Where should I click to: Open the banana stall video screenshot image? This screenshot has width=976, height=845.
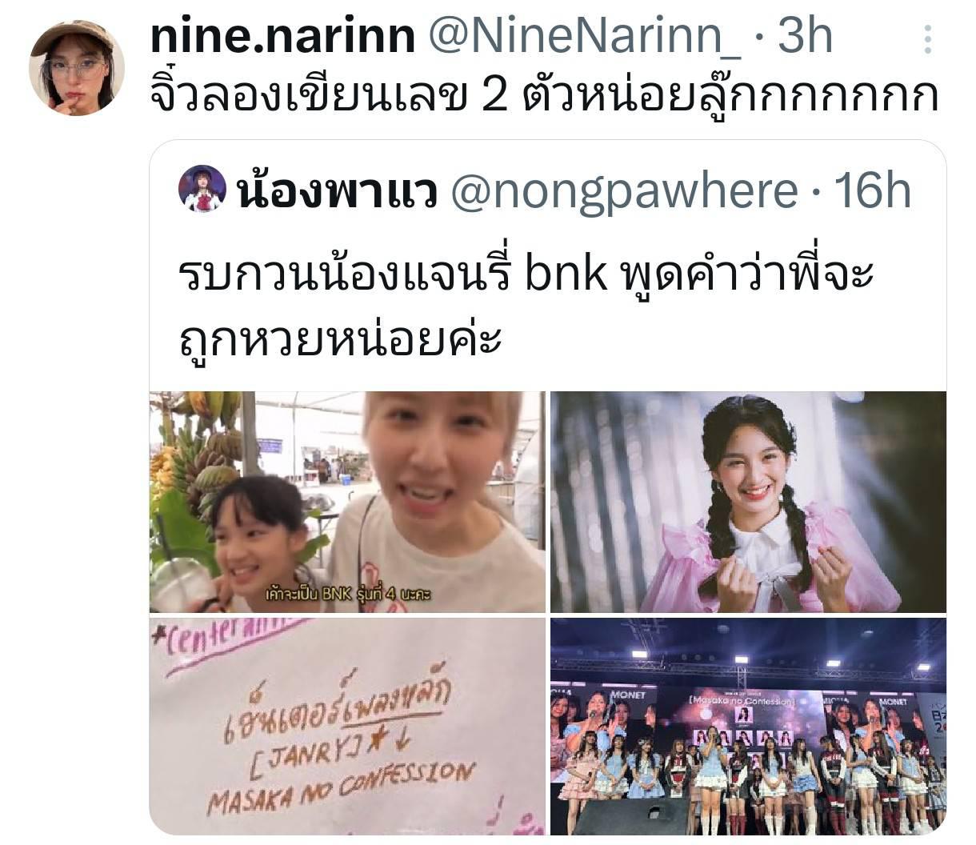point(347,502)
